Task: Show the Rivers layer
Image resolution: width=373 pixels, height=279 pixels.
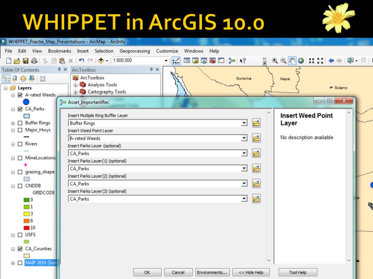Action: click(20, 144)
